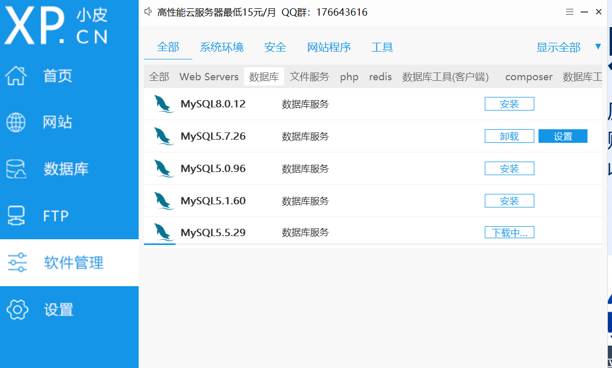Click 数据库服务 description in MySQL5.5.29 row
Viewport: 612px width, 368px height.
click(305, 232)
